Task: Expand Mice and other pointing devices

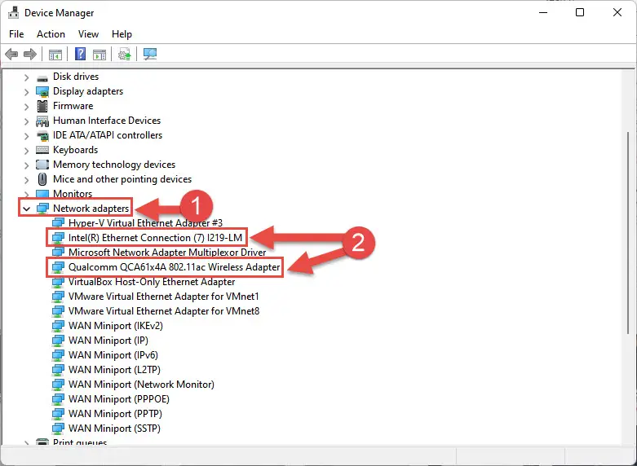Action: point(26,179)
